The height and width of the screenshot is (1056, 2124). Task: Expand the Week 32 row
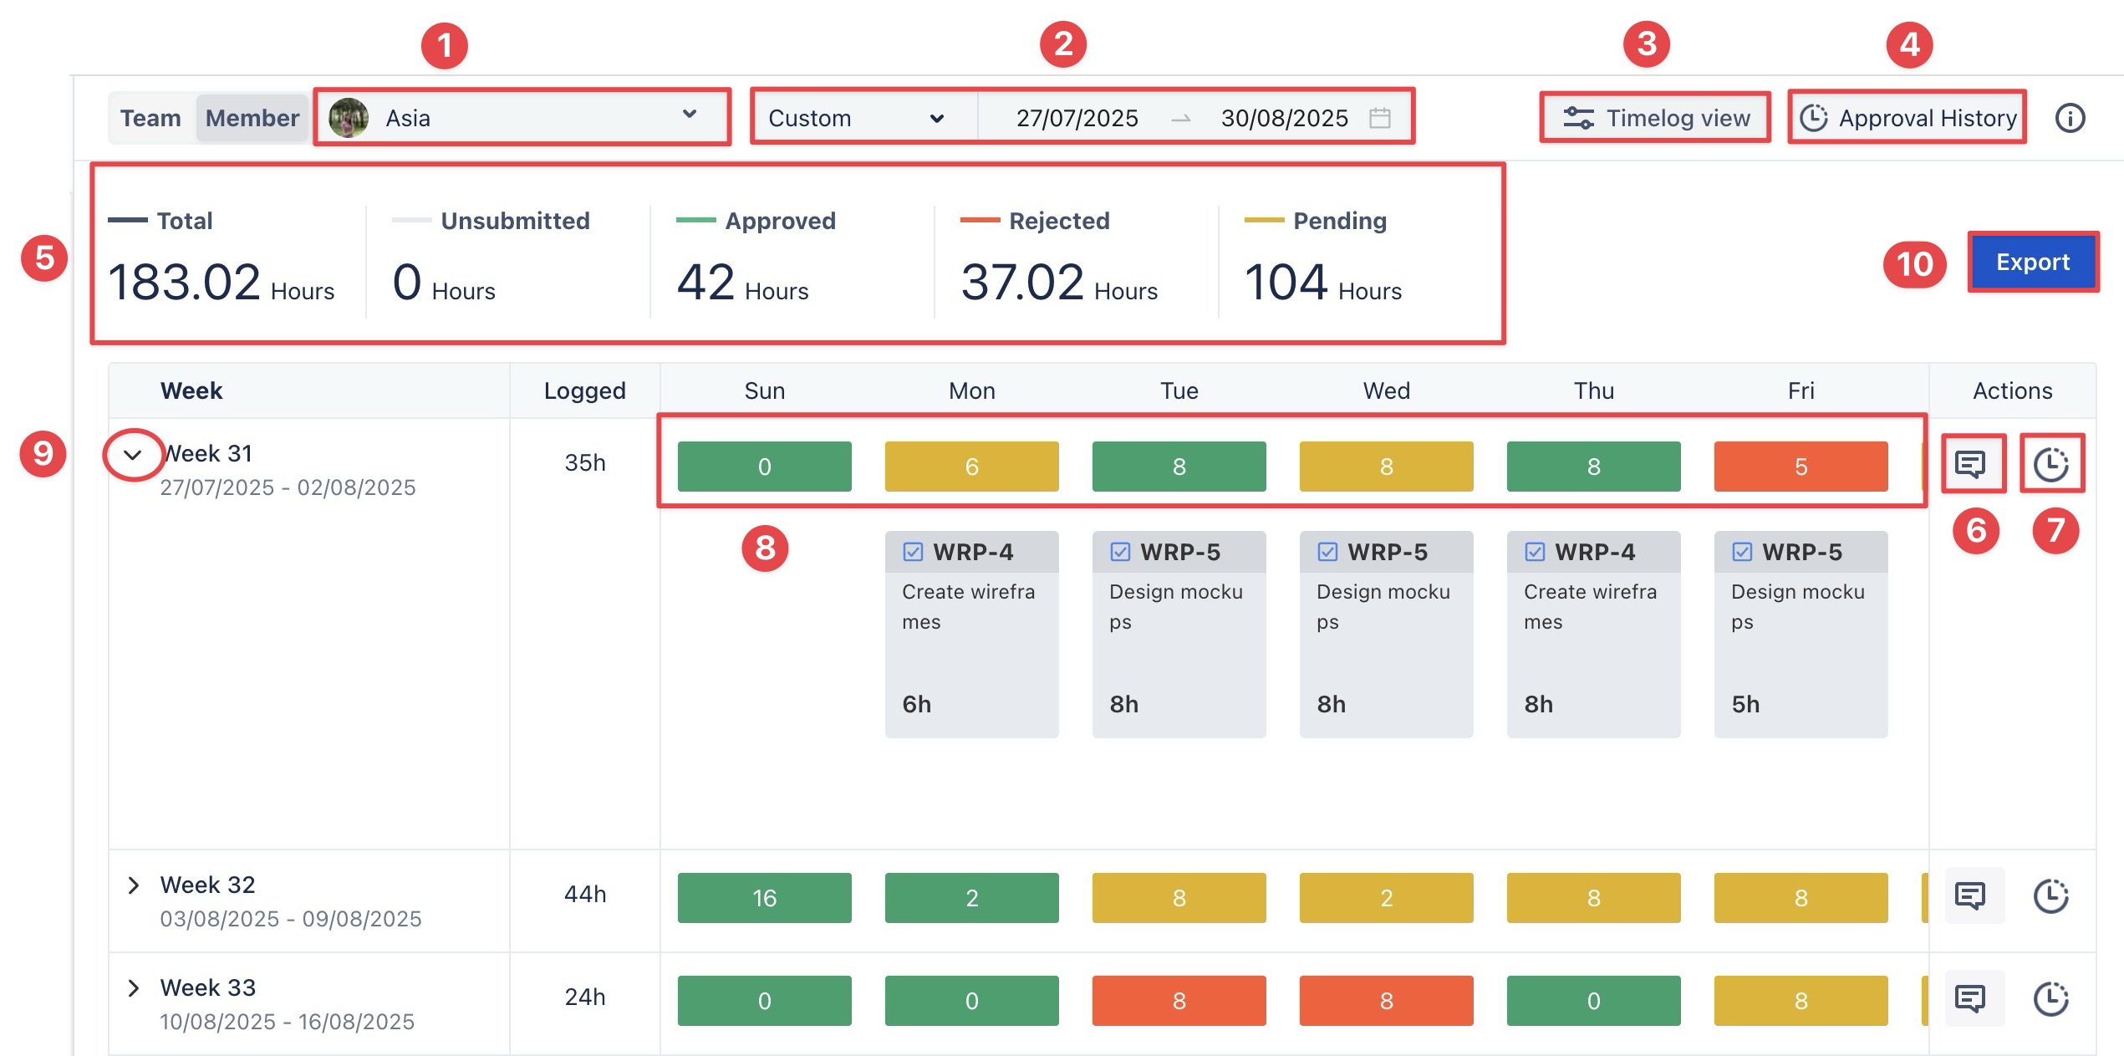(133, 885)
